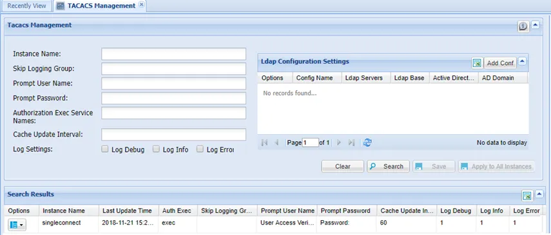Click the Add Conf button
The width and height of the screenshot is (551, 235).
pos(500,63)
